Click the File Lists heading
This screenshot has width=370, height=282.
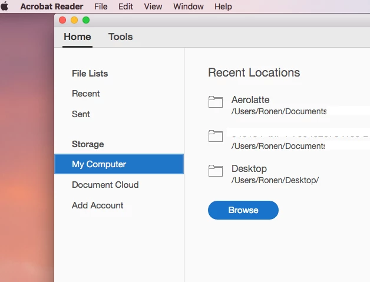(90, 74)
